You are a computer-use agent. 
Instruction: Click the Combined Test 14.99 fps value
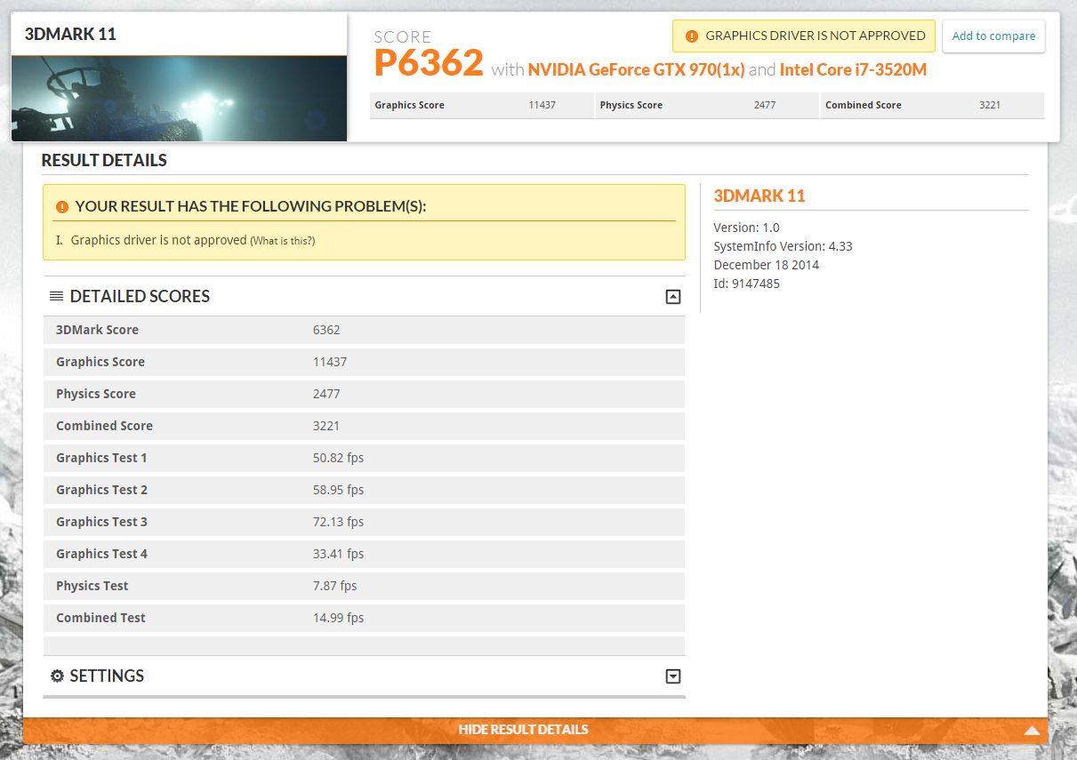click(338, 618)
